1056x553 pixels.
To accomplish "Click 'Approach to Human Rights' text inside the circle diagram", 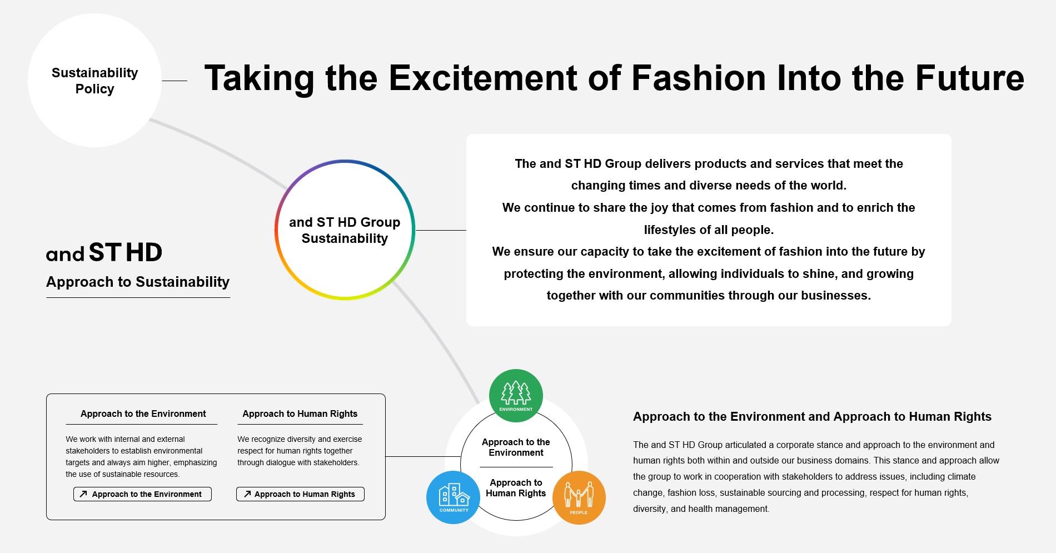I will pos(516,488).
